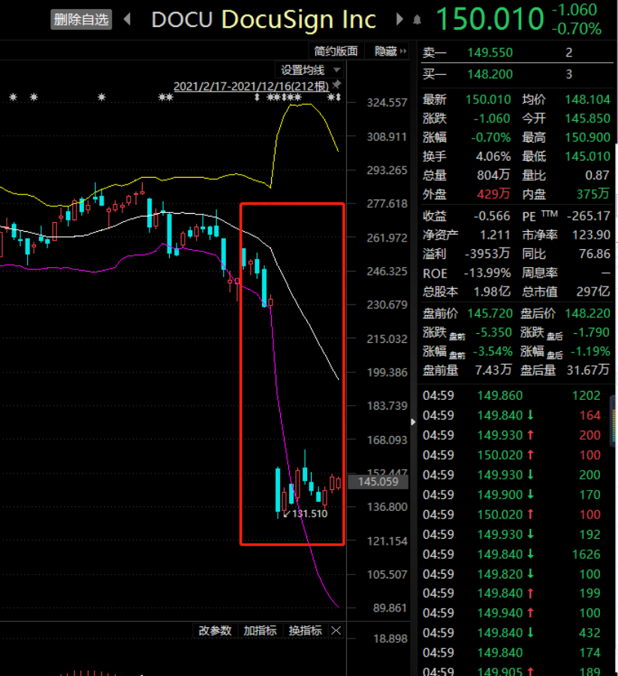Click the PE TTM value -265.17
Screen dimensions: 618x676
pos(589,216)
